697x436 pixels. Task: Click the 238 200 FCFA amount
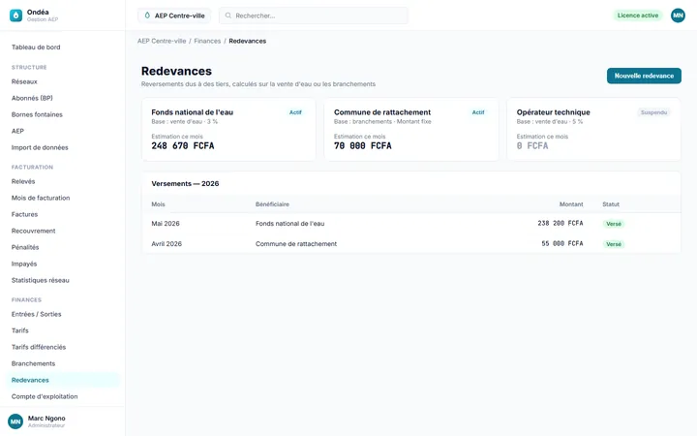pyautogui.click(x=561, y=224)
